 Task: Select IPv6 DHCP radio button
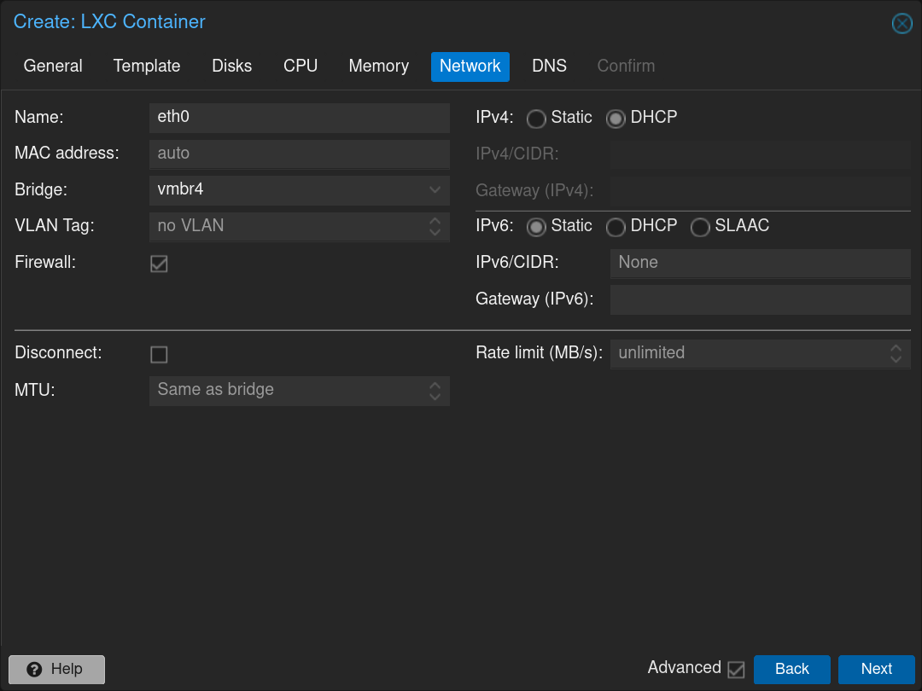(615, 227)
